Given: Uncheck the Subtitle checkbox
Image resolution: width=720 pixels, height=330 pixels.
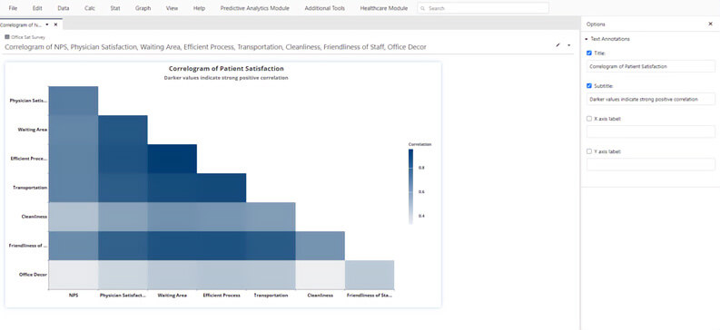Looking at the screenshot, I should (x=589, y=86).
